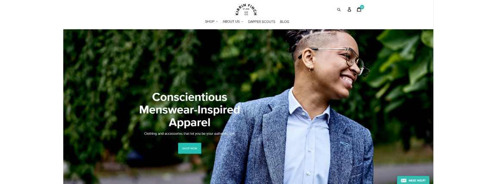This screenshot has height=184, width=495.
Task: Click the four-circle emblem under EST. 2015
Action: (x=246, y=13)
